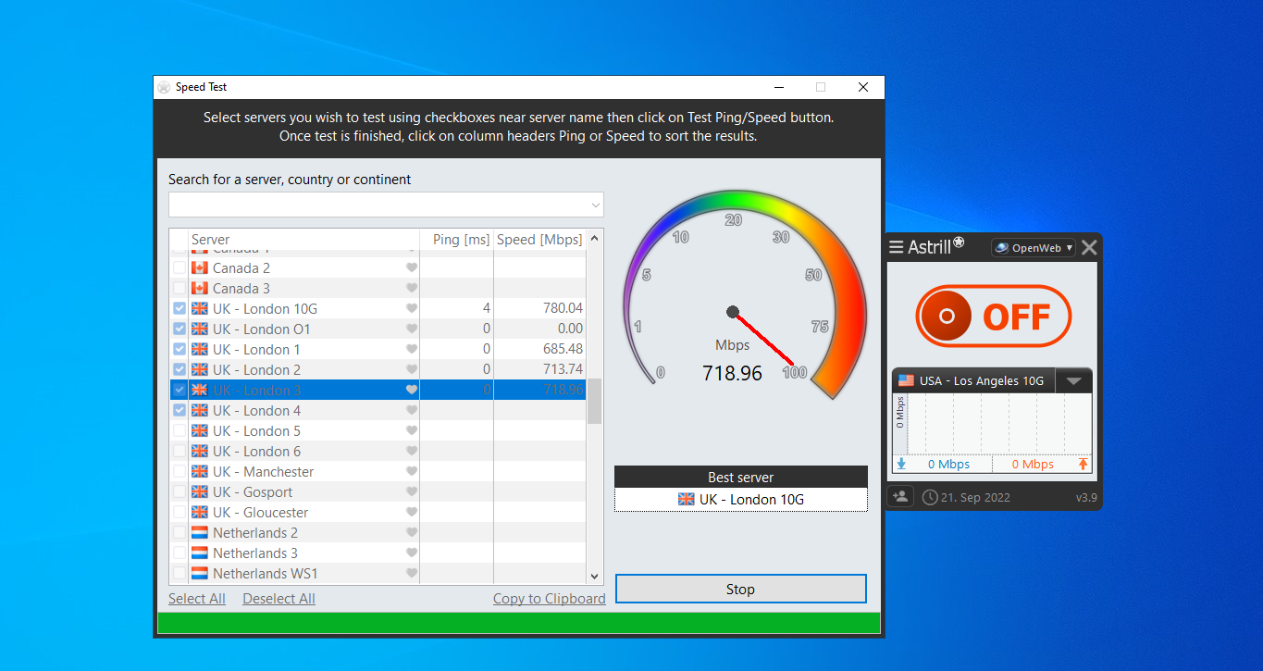Favorite UK - Gloucester via heart icon

[412, 513]
